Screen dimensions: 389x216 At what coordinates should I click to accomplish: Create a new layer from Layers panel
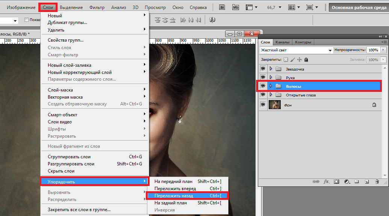point(367,182)
